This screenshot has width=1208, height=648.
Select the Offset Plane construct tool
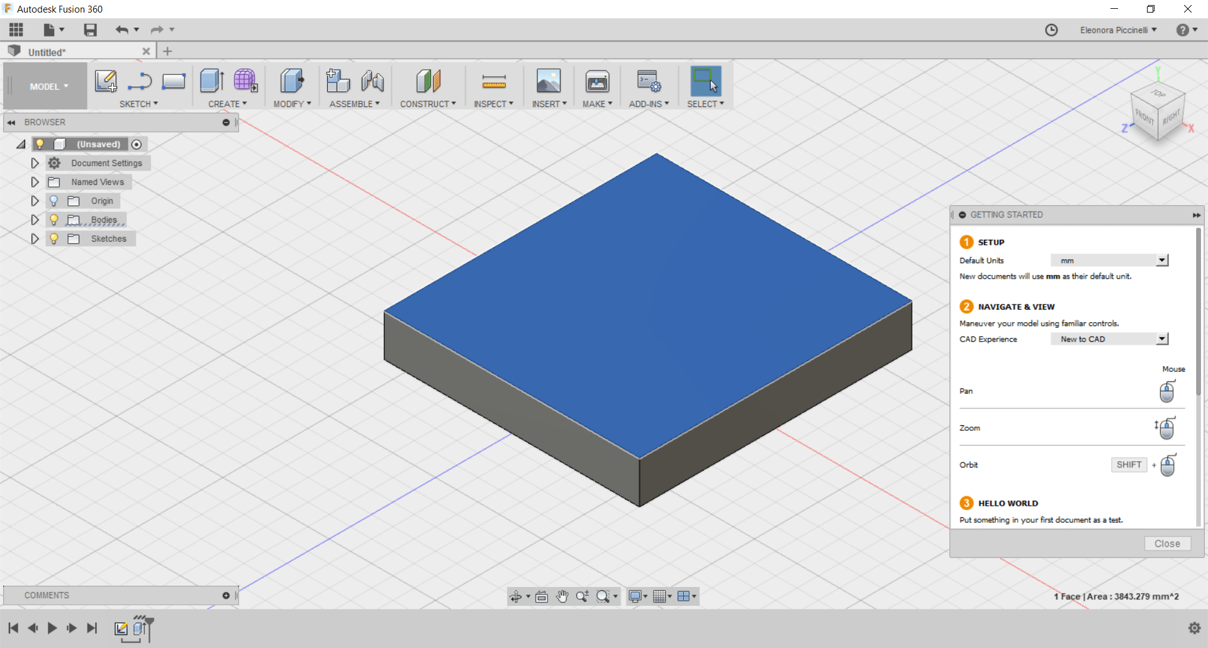[428, 81]
